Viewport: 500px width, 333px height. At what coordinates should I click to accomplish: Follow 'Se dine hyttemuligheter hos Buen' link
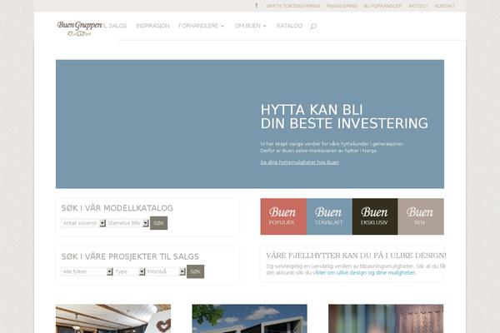tap(299, 162)
